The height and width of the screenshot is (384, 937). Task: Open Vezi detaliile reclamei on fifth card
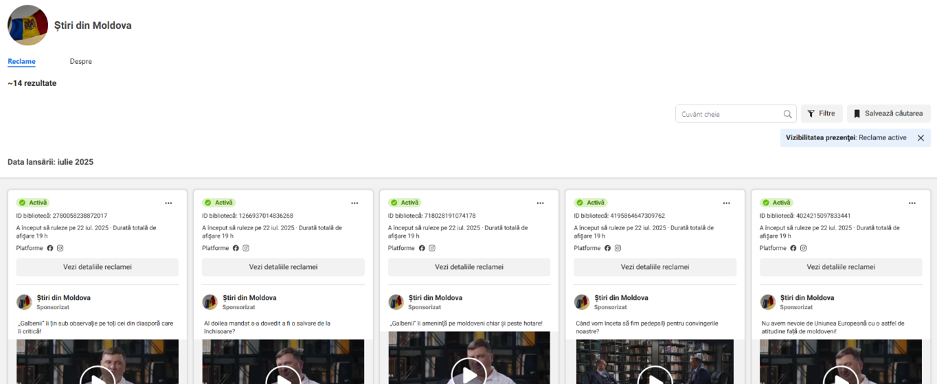841,267
